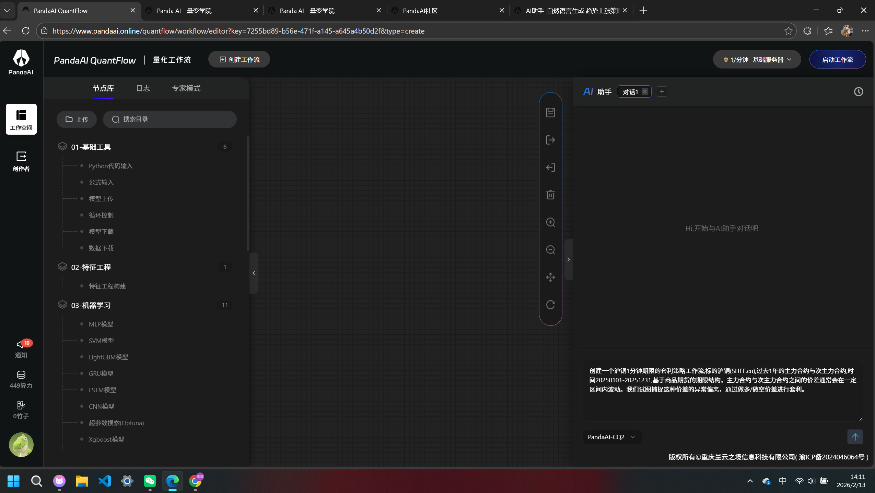875x493 pixels.
Task: Open the PandaAI-CQ2 model dropdown
Action: click(x=612, y=437)
